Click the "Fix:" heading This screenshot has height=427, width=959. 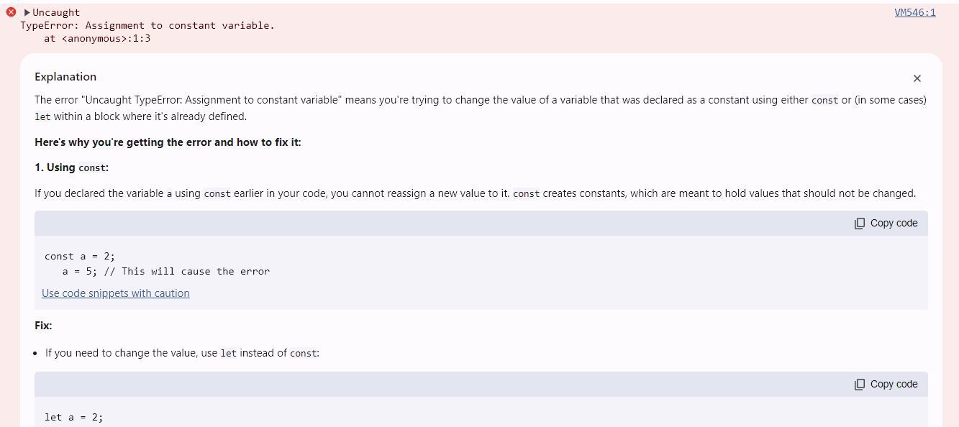[43, 326]
